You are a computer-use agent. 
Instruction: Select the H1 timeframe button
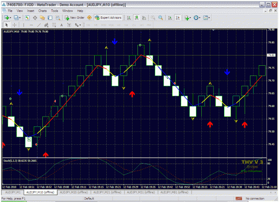click(x=119, y=25)
